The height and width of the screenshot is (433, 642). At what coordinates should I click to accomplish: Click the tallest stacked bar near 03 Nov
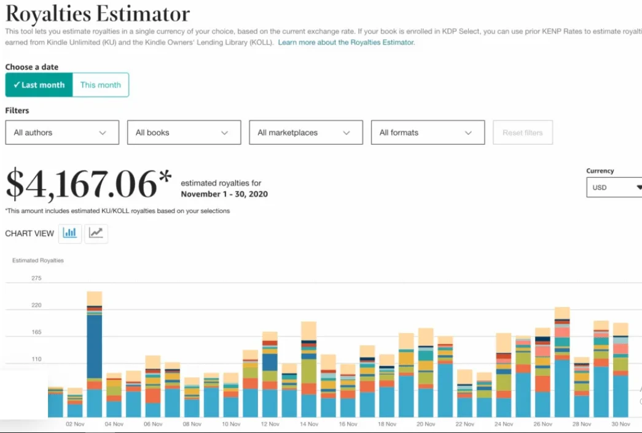click(93, 350)
